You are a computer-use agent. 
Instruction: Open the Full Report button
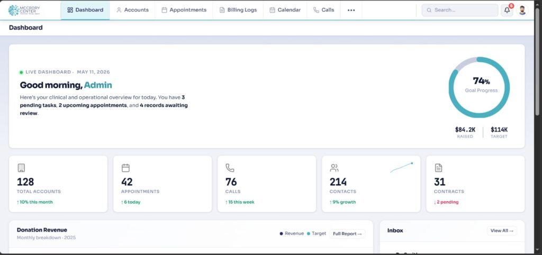pyautogui.click(x=347, y=234)
